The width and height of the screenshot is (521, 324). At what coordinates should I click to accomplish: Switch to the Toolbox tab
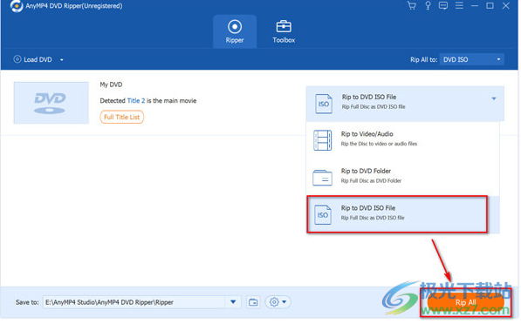coord(284,31)
